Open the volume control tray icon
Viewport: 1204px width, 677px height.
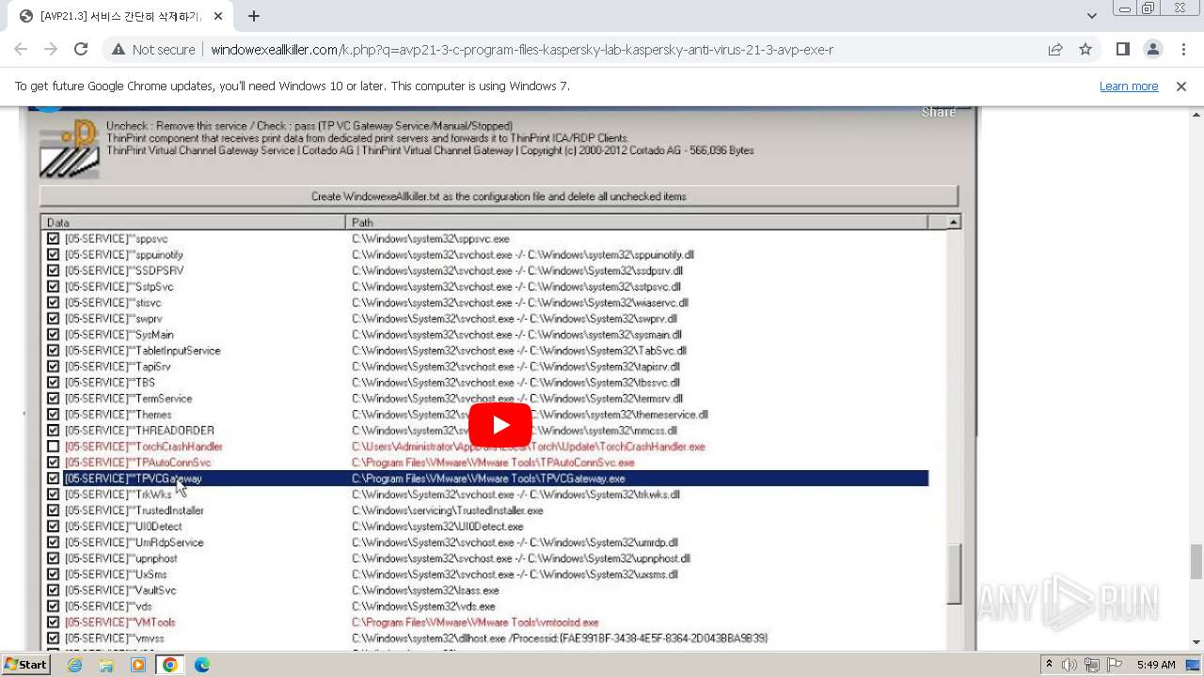(1069, 665)
